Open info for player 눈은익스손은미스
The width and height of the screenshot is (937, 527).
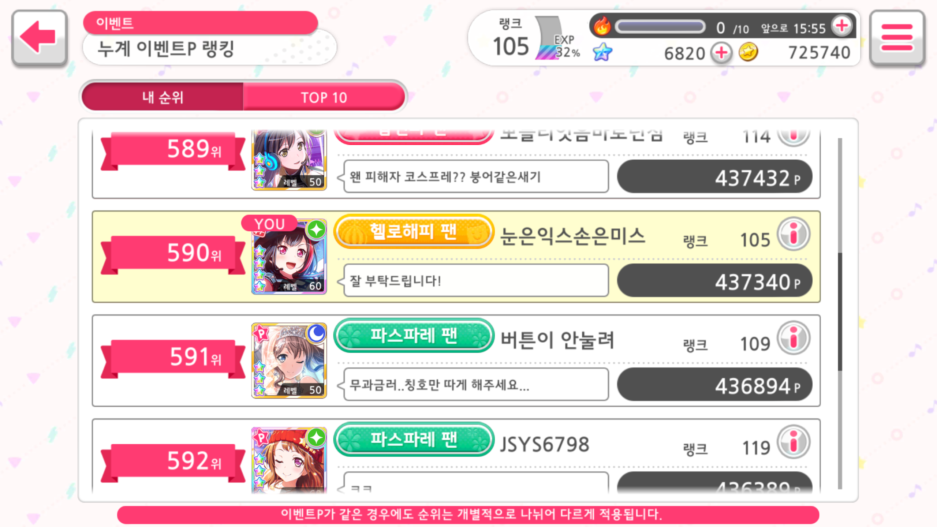pos(794,234)
